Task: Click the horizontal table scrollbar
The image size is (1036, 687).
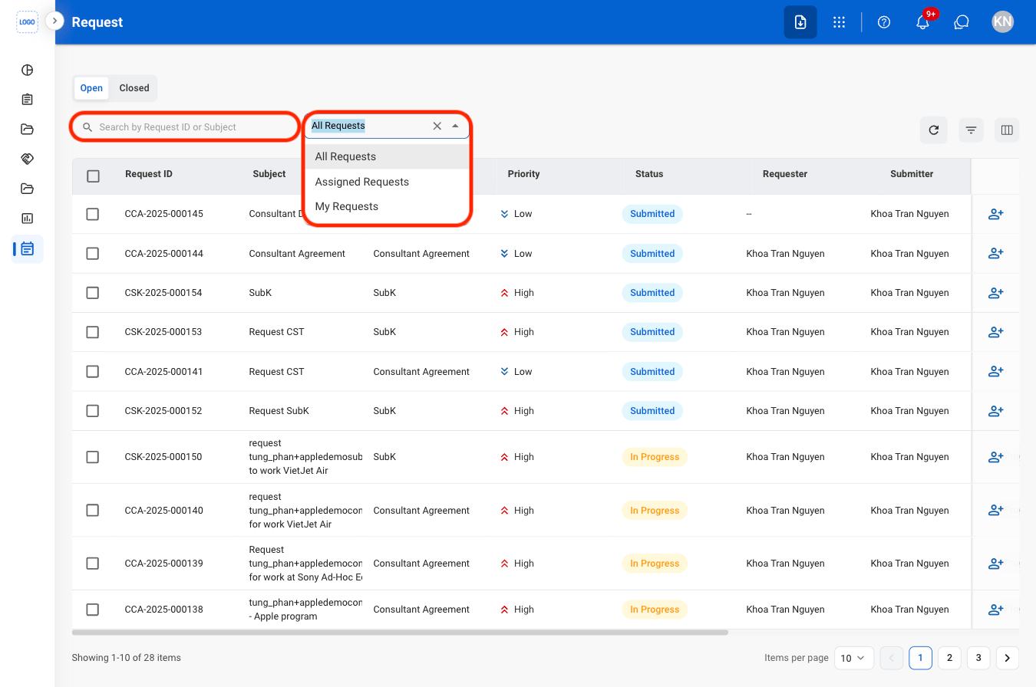Action: [x=400, y=633]
